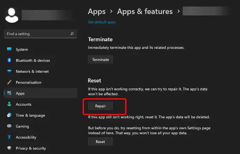Click the Time & language globe icon
Image resolution: width=240 pixels, height=154 pixels.
click(x=9, y=115)
